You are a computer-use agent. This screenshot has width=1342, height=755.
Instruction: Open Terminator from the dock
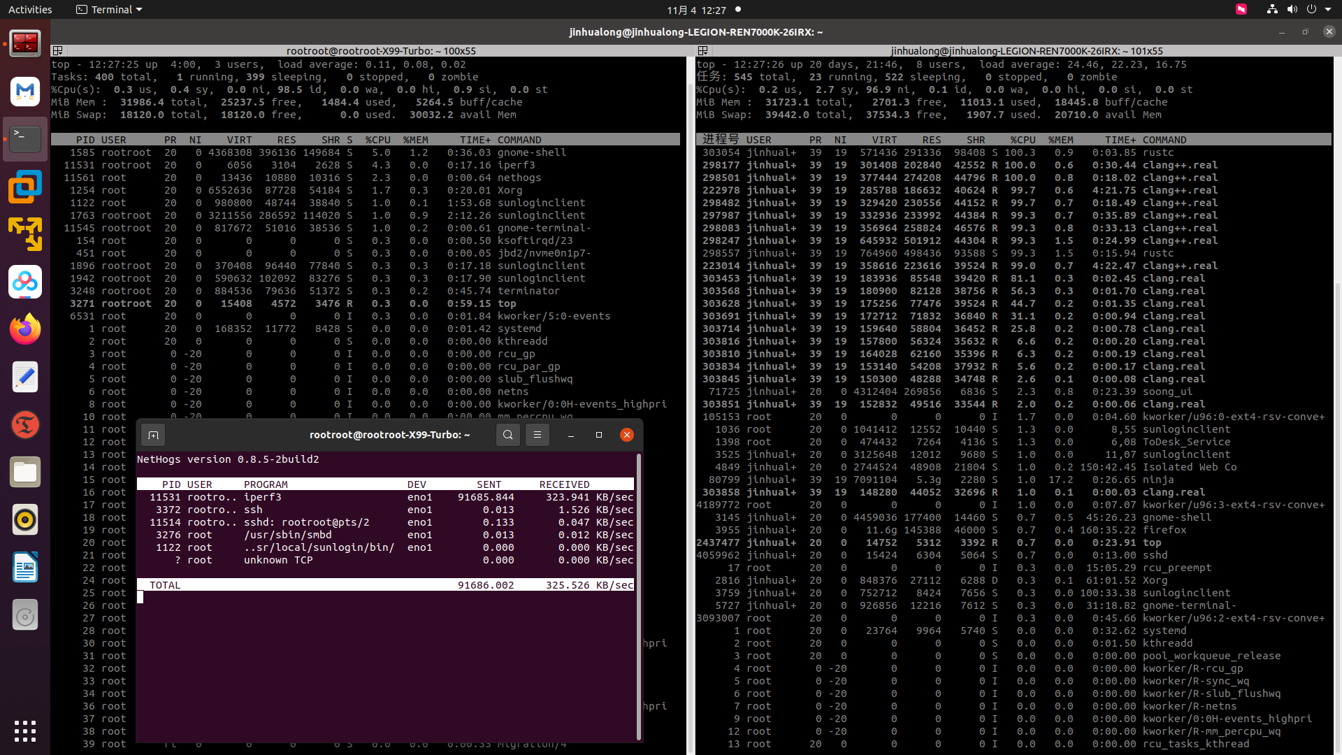[25, 43]
